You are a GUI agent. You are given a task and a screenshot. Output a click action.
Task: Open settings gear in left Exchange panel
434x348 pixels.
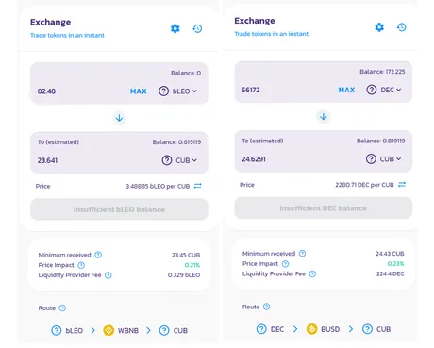click(x=175, y=28)
